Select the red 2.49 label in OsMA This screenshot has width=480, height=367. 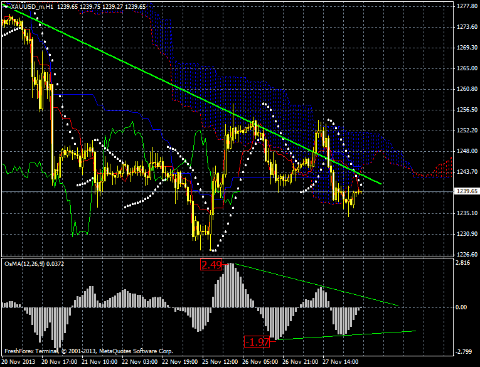click(211, 265)
